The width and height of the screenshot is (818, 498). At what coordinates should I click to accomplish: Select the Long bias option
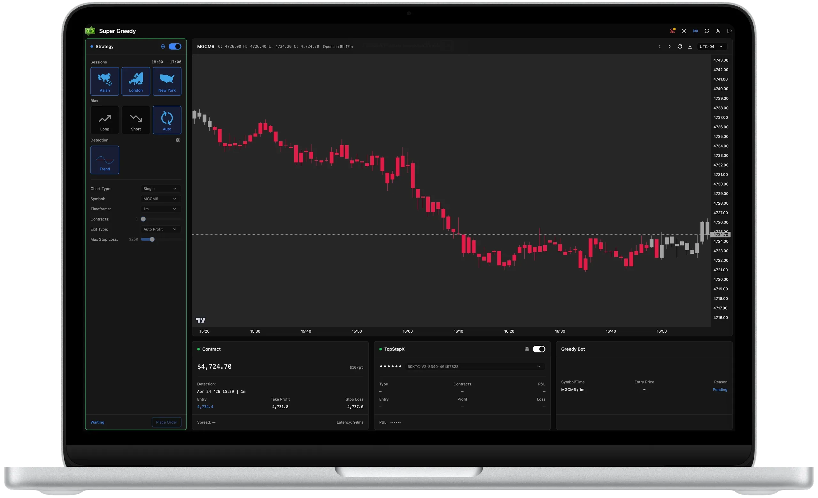coord(104,120)
